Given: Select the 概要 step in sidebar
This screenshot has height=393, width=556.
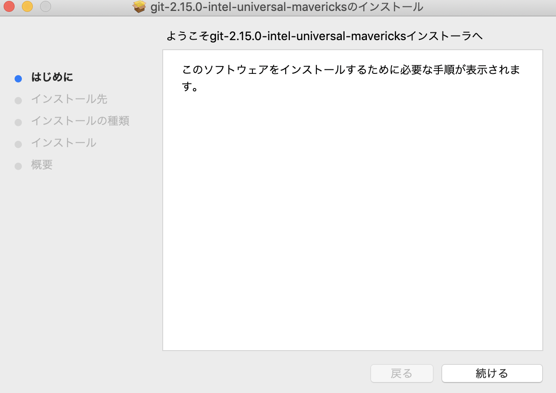Looking at the screenshot, I should click(42, 165).
